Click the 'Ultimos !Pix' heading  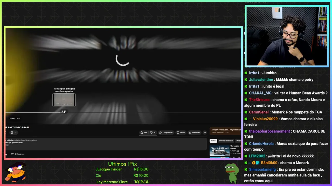click(122, 164)
